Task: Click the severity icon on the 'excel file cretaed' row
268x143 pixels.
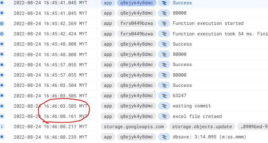Action: (x=2, y=116)
